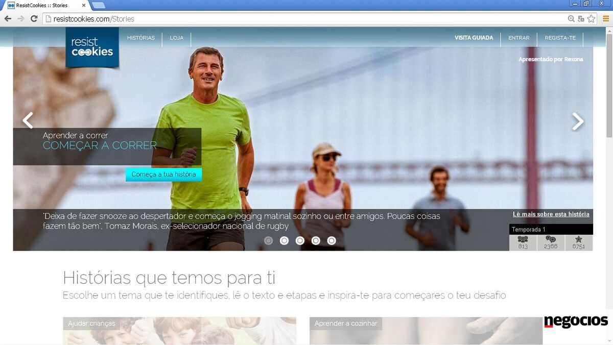Open the Ajudar crianças story card
613x345 pixels.
point(179,331)
